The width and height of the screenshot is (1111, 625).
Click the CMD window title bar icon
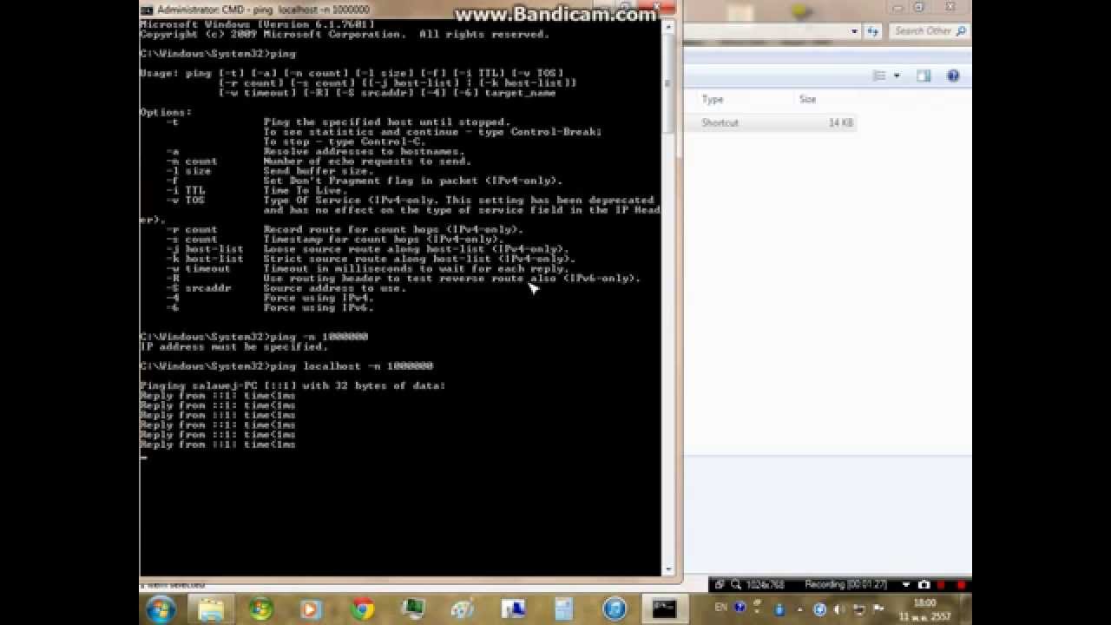[147, 10]
